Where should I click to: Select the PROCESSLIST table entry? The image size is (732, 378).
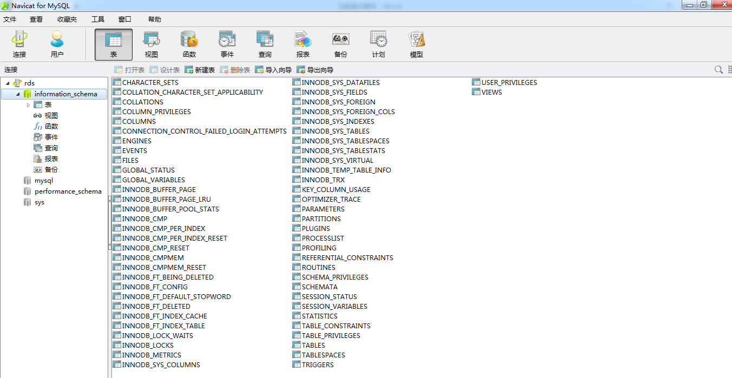(318, 238)
